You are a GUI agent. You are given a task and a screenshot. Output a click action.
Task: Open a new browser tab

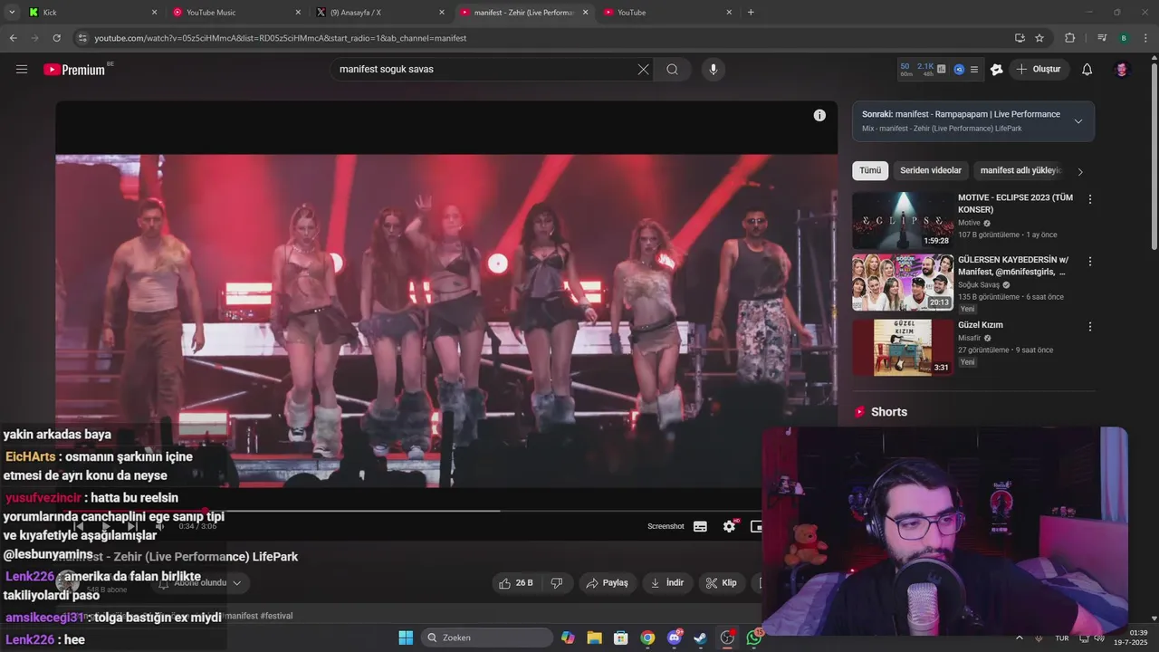[x=751, y=13]
